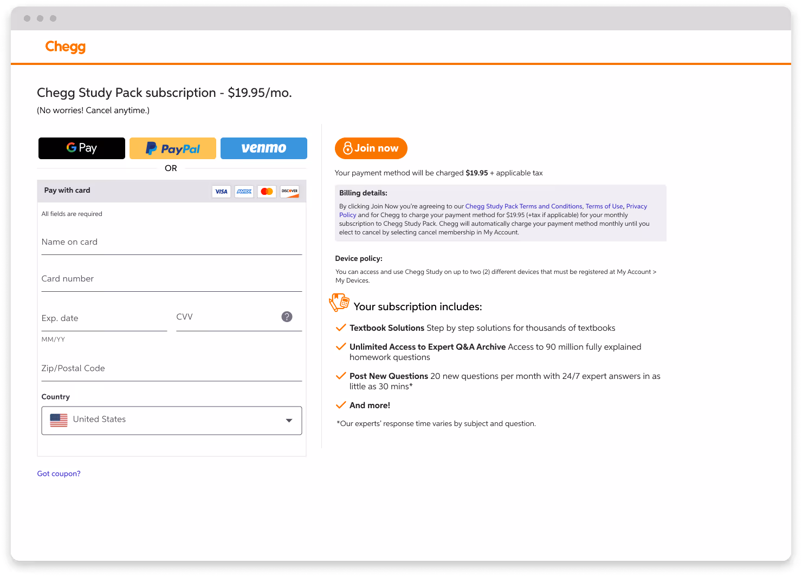Click the $19.95 charged amount text

coord(477,173)
